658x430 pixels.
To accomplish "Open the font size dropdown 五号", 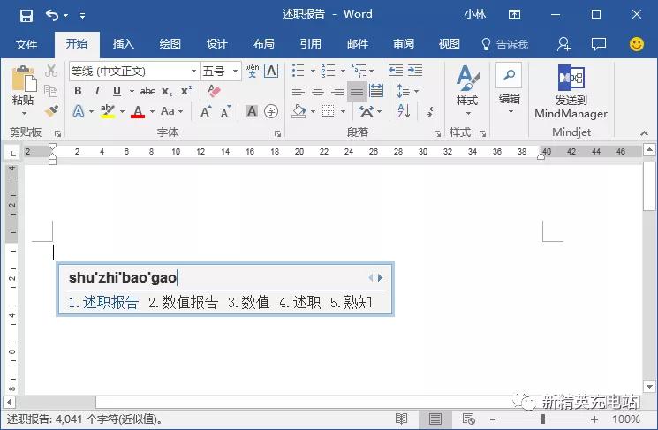I will click(x=236, y=71).
